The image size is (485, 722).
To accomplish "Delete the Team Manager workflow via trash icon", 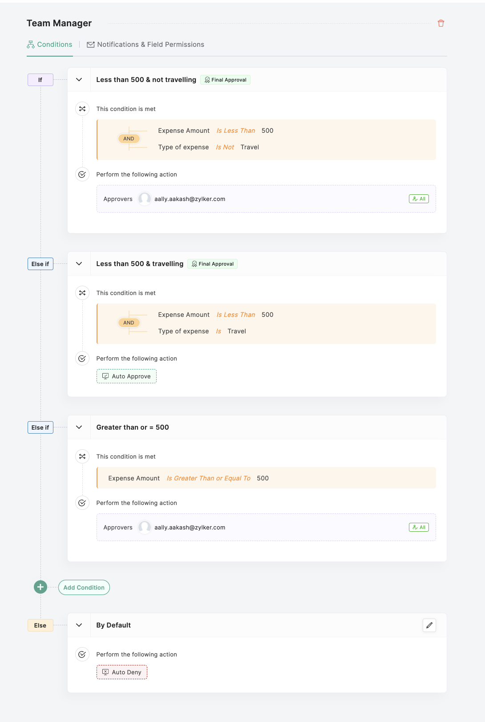I will [441, 23].
